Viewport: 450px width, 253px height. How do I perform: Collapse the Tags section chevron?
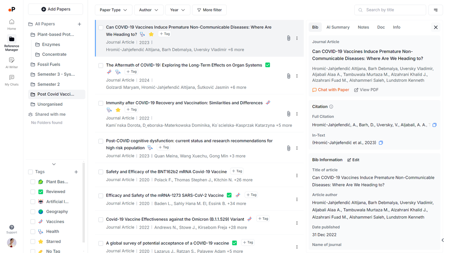(54, 164)
